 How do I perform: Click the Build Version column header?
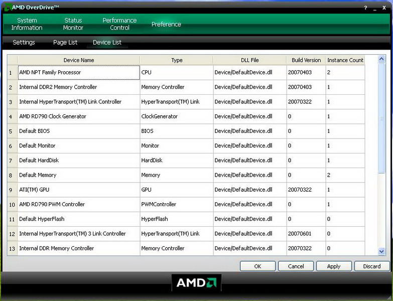(x=306, y=60)
